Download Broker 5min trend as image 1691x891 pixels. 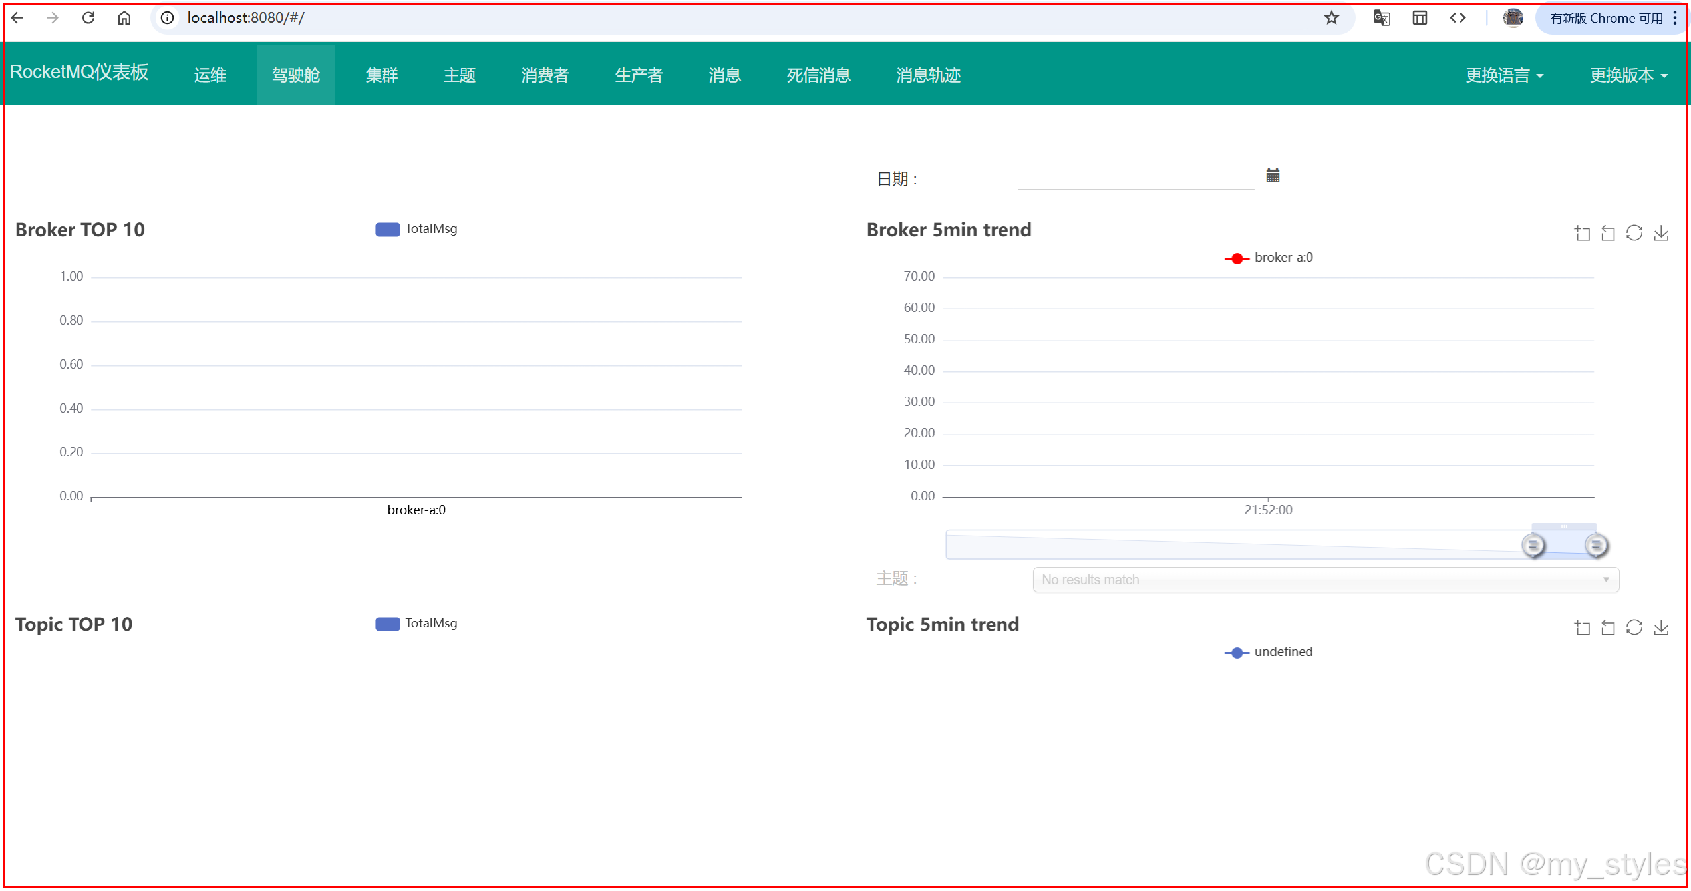[1661, 233]
